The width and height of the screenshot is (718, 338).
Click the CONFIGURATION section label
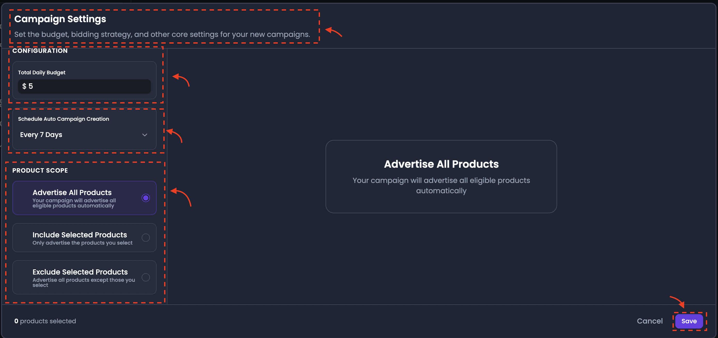pyautogui.click(x=40, y=51)
